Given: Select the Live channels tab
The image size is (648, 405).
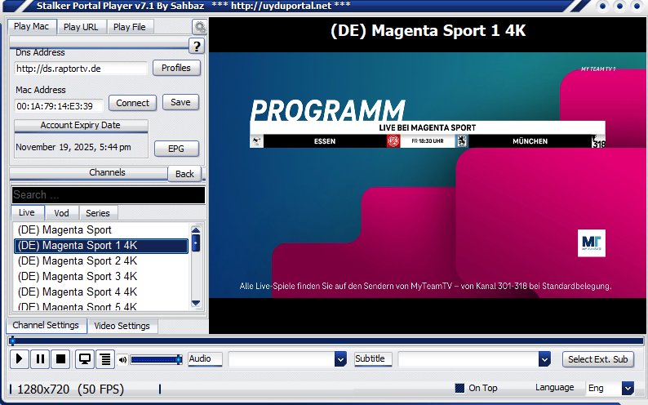Looking at the screenshot, I should (27, 212).
